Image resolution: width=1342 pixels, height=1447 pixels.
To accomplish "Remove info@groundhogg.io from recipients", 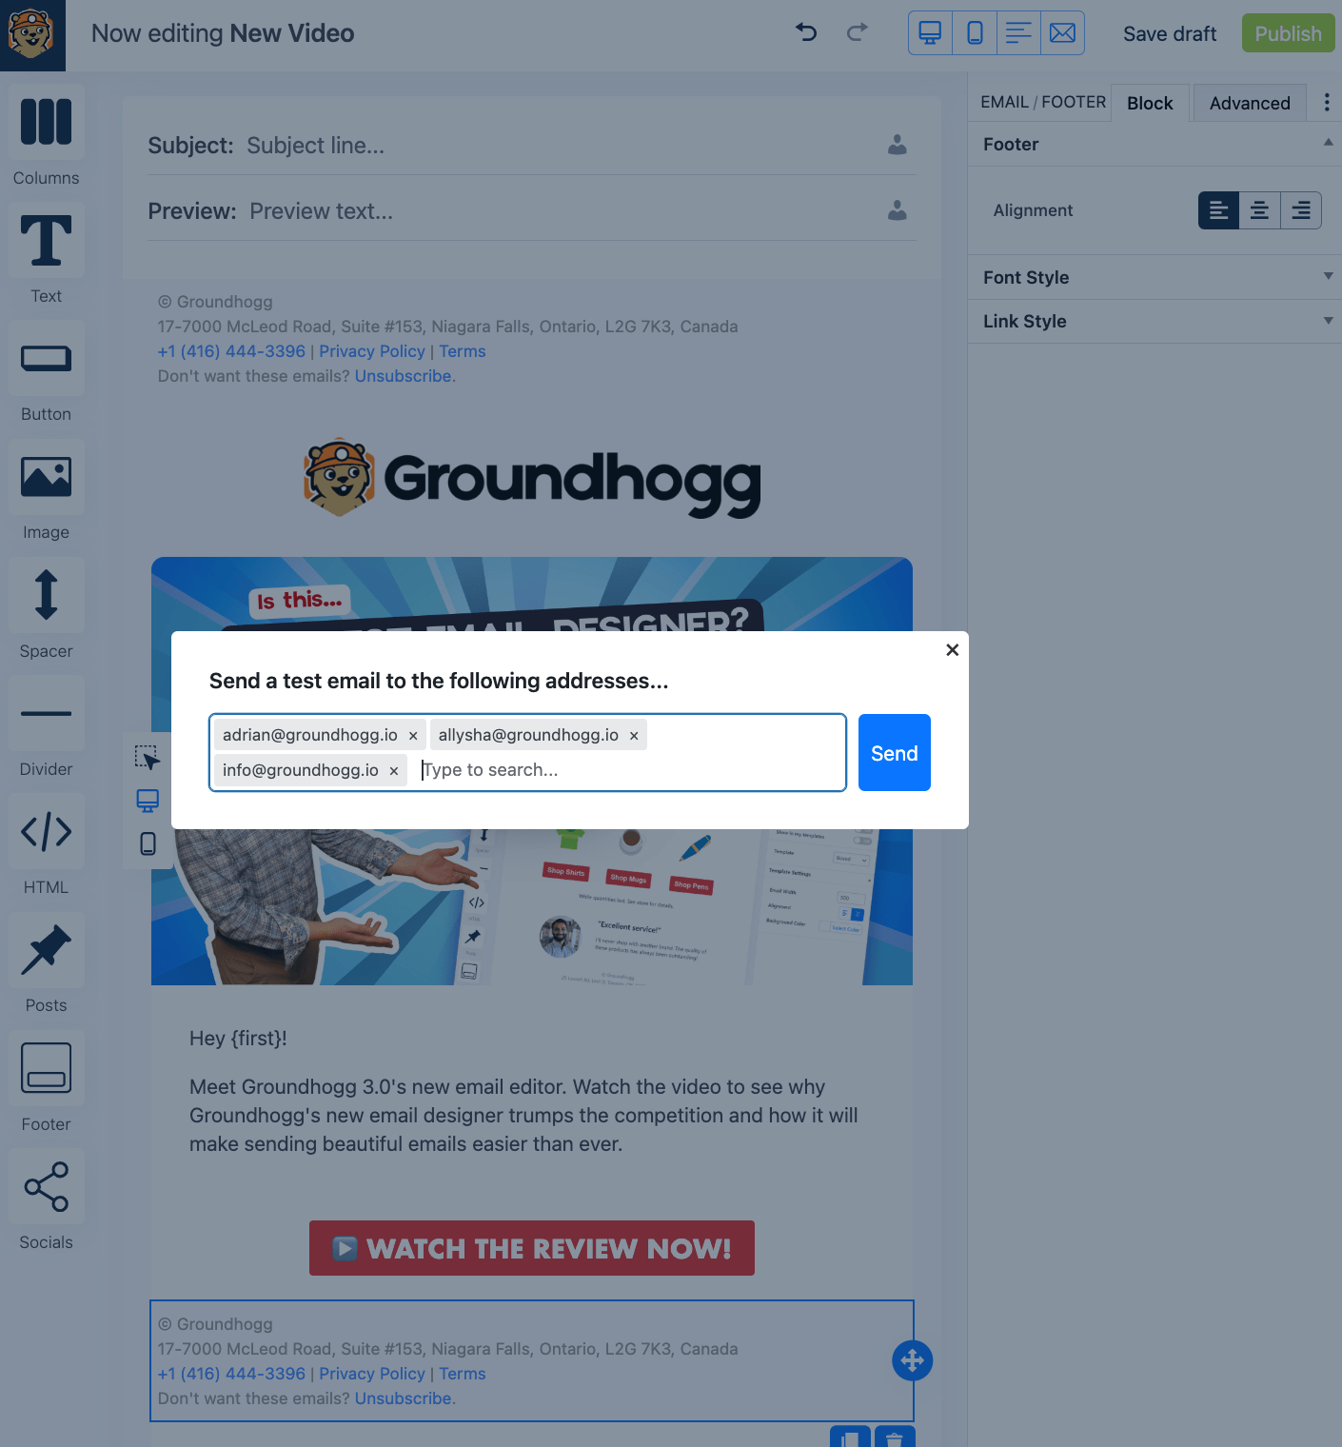I will [x=394, y=771].
